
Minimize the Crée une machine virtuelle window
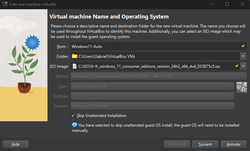pos(212,4)
